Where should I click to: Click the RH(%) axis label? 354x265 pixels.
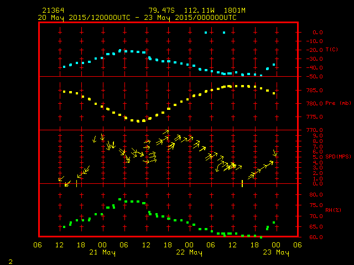click(333, 210)
